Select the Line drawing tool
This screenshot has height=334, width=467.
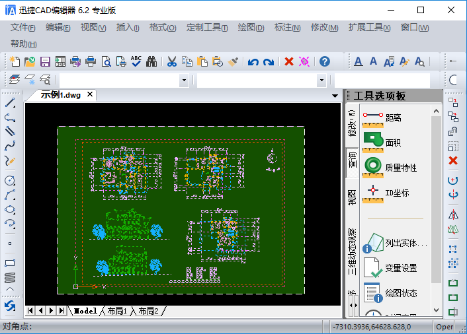click(x=10, y=104)
